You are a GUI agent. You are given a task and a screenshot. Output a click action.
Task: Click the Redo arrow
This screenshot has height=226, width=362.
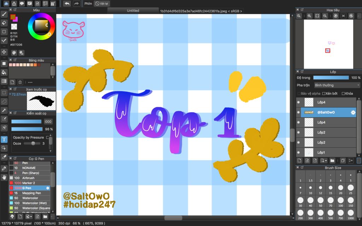pos(77,4)
